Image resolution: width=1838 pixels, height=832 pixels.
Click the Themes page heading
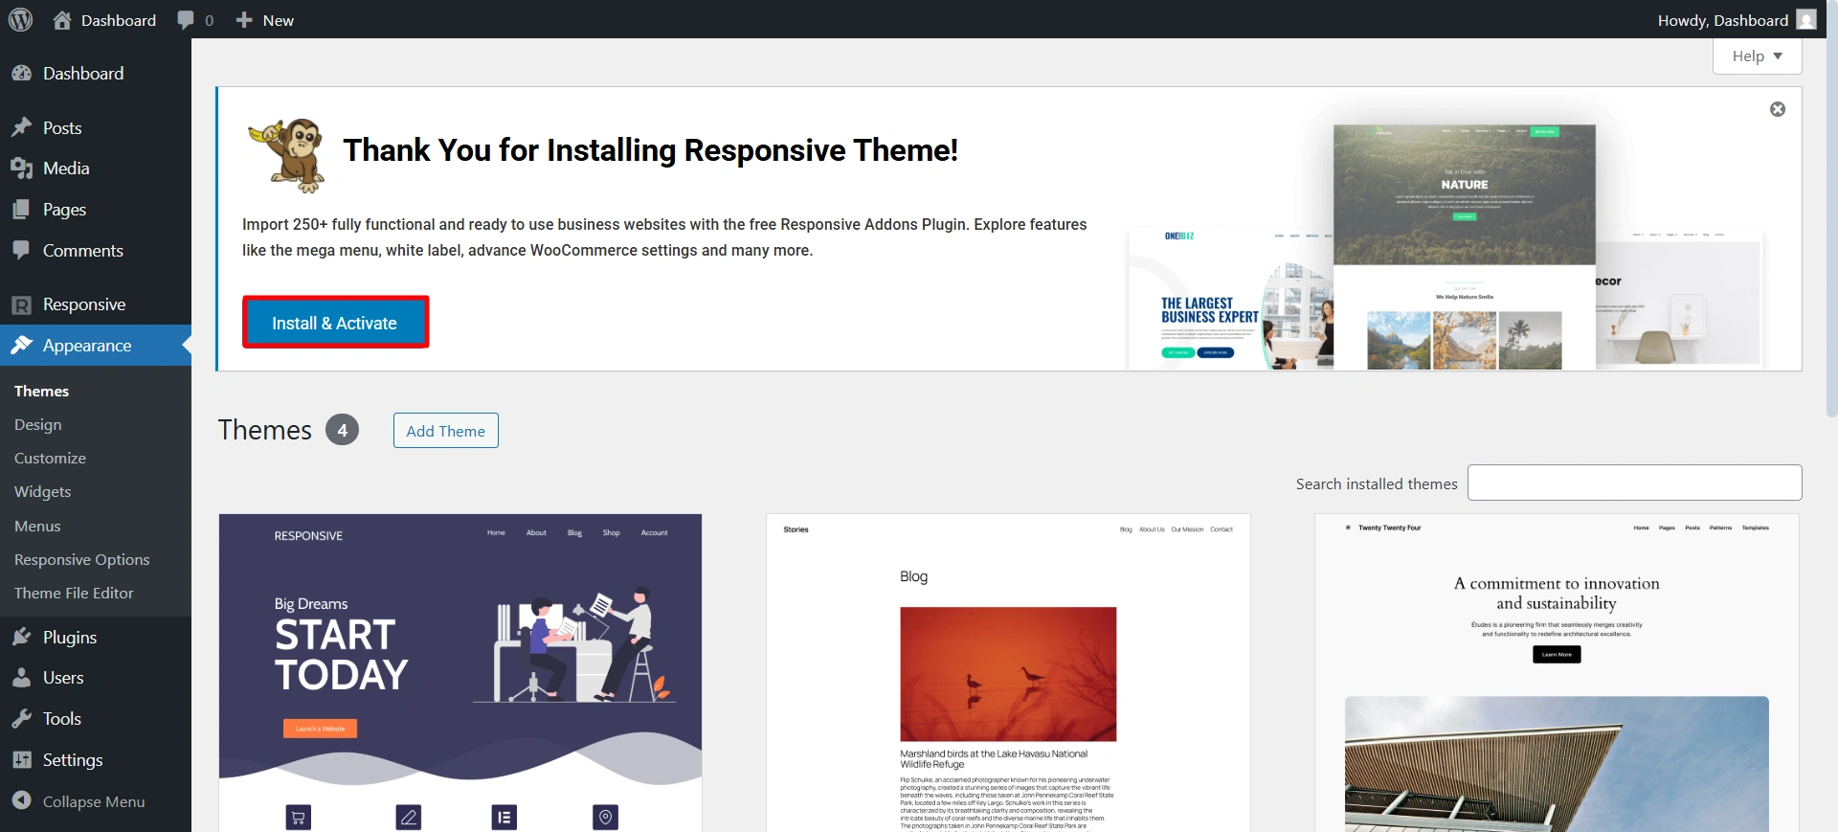click(x=265, y=430)
